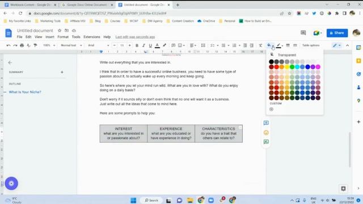Screen dimensions: 363x204
Task: Go to 'What Is Your Niche?' outline heading
Action: pos(25,92)
